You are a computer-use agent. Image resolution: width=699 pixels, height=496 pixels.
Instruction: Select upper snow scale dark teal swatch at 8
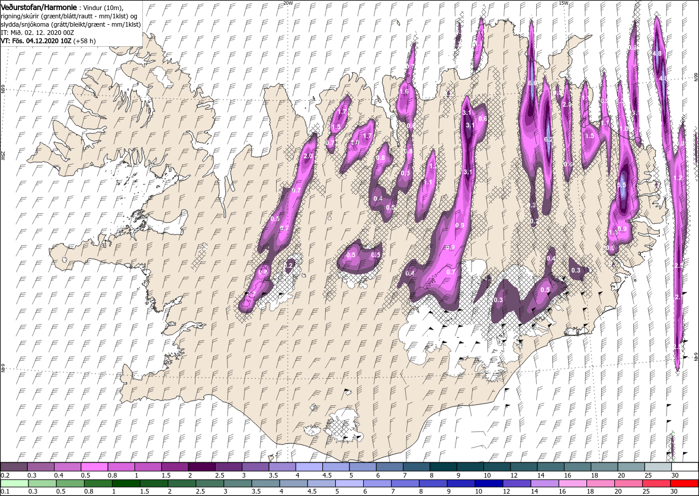(443, 467)
